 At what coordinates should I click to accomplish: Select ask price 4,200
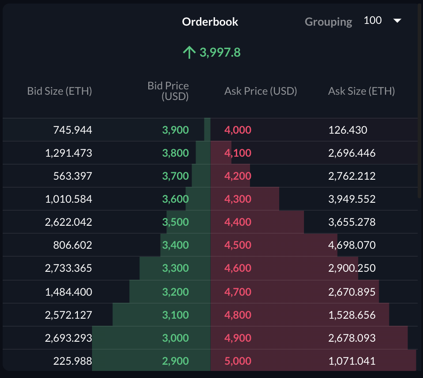(238, 176)
